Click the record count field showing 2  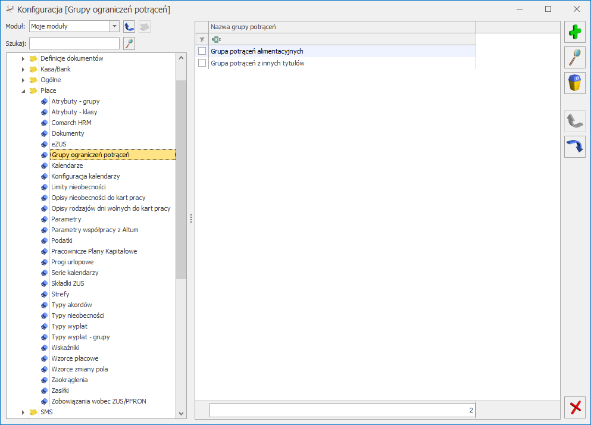[342, 410]
